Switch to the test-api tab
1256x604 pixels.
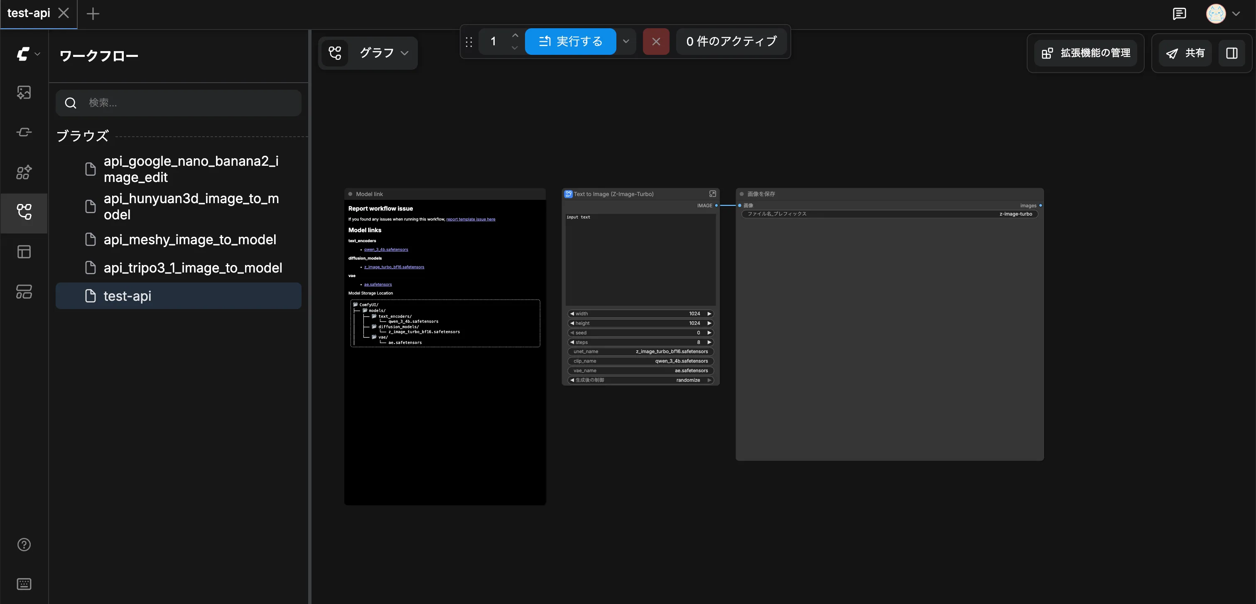[29, 13]
